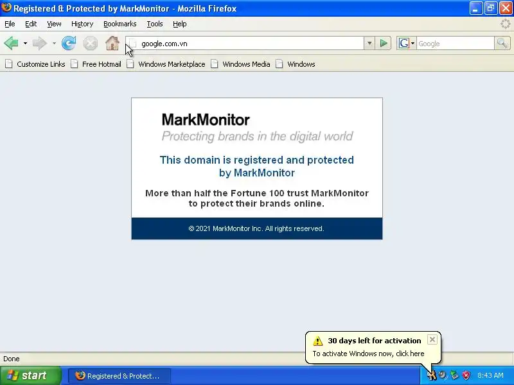Open the Windows Media bookmark

pyautogui.click(x=240, y=64)
